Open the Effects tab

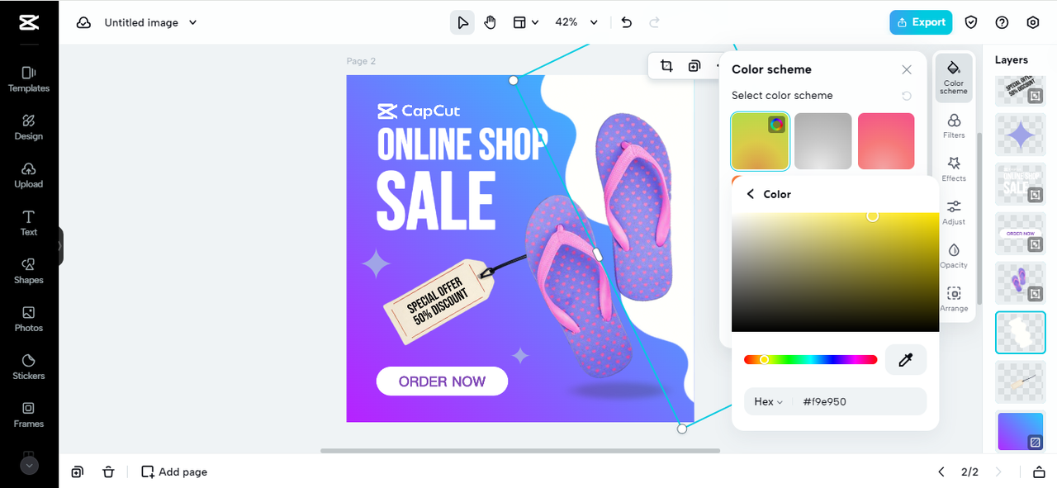[954, 169]
